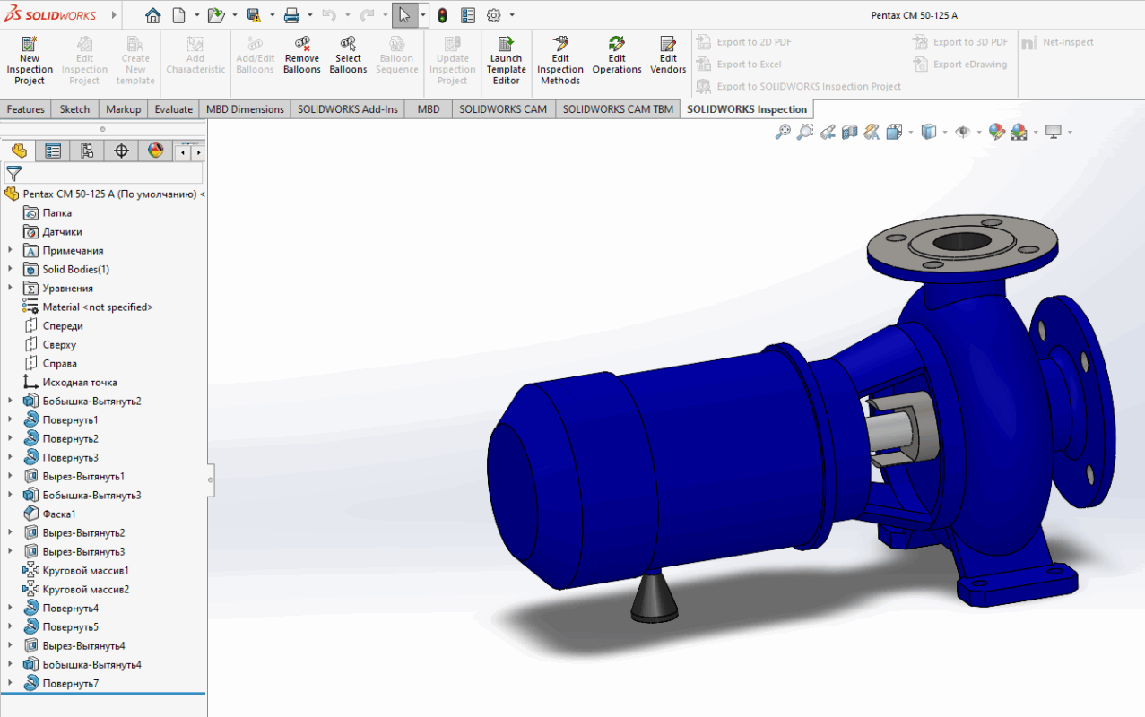The width and height of the screenshot is (1145, 717).
Task: Switch to ConfigurationManager panel tab
Action: (x=87, y=151)
